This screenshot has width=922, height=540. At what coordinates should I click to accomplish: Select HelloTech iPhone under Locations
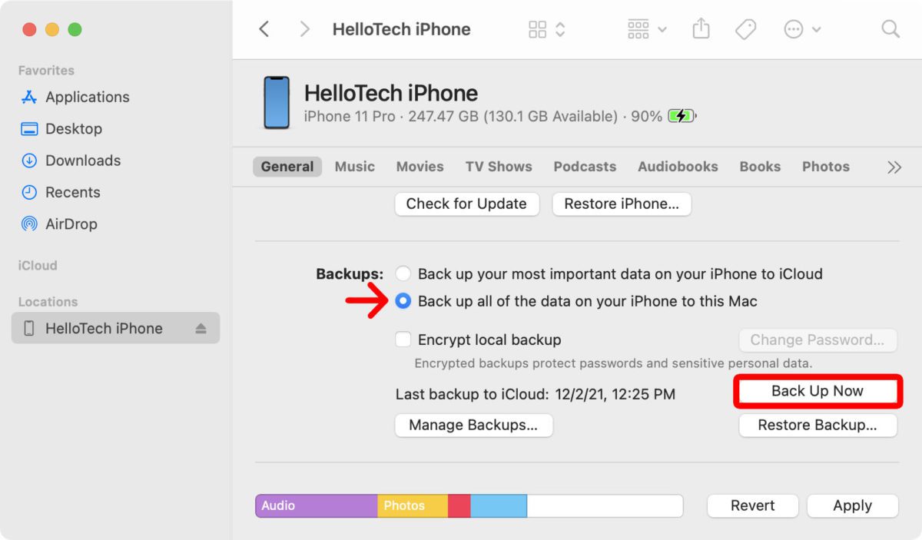[x=104, y=328]
